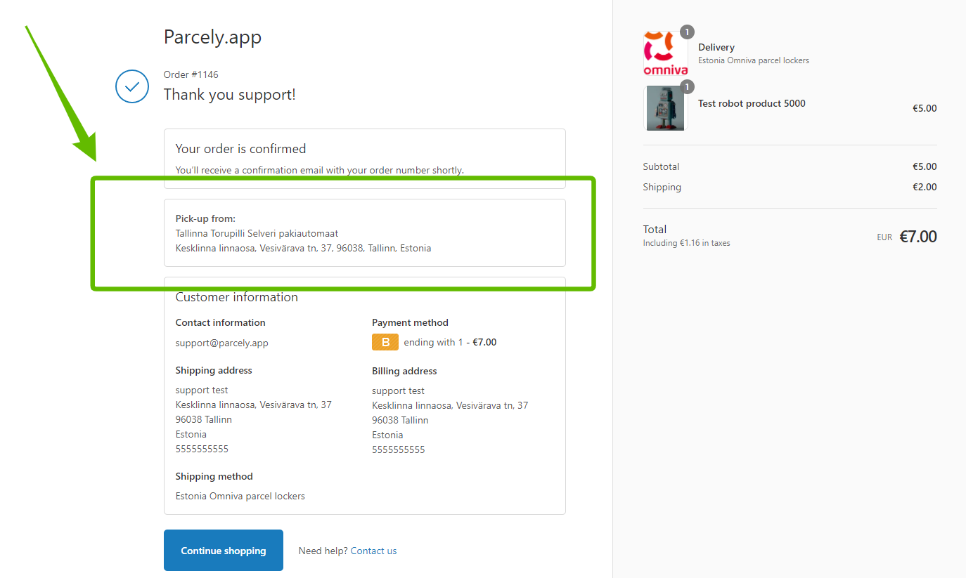Click the robot product thumbnail
966x578 pixels.
coord(666,108)
